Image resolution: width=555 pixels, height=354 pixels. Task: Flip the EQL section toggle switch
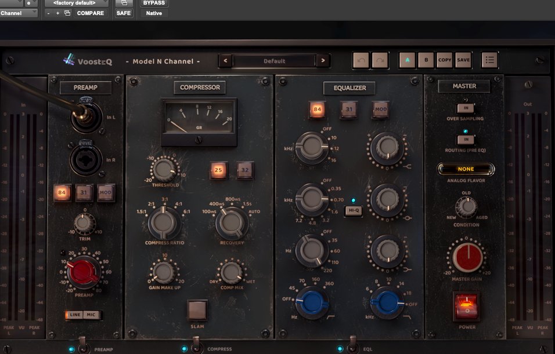[x=352, y=345]
